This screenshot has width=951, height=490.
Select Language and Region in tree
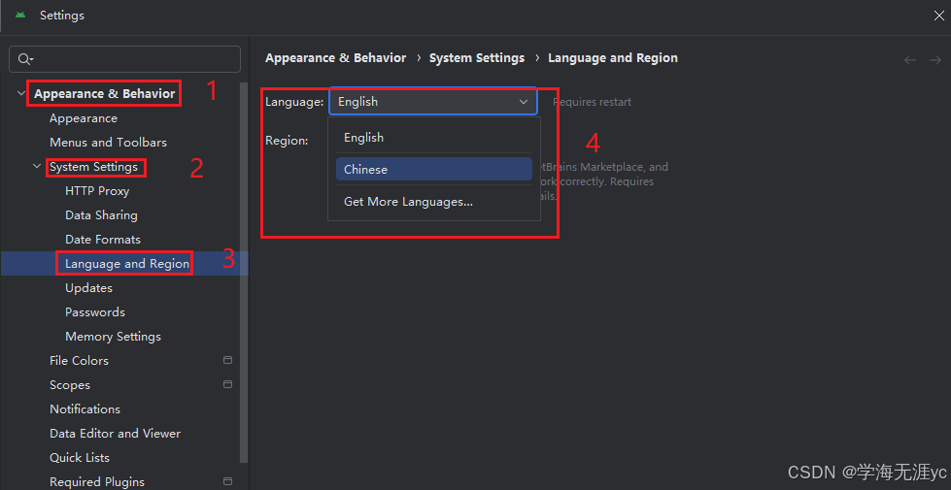(x=127, y=264)
